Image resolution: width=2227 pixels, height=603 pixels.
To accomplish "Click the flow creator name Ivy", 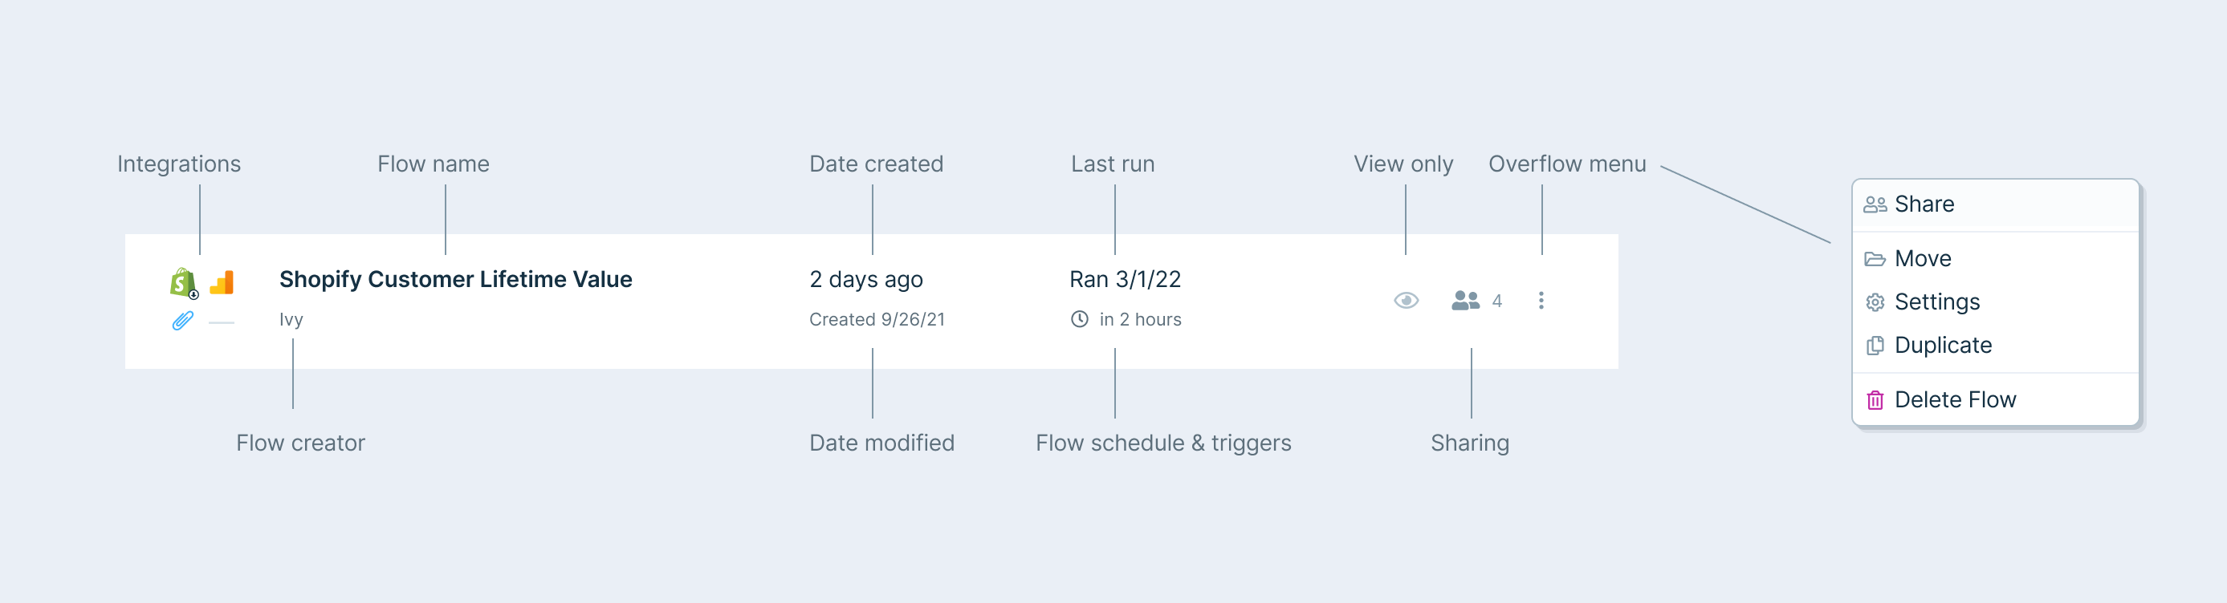I will [291, 320].
